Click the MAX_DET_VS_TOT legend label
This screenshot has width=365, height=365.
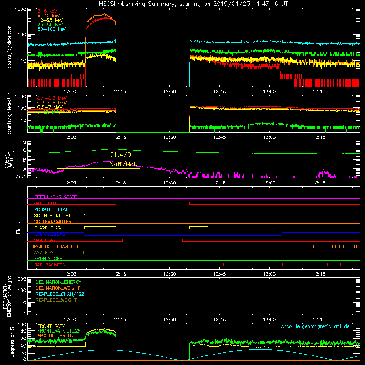[57, 335]
